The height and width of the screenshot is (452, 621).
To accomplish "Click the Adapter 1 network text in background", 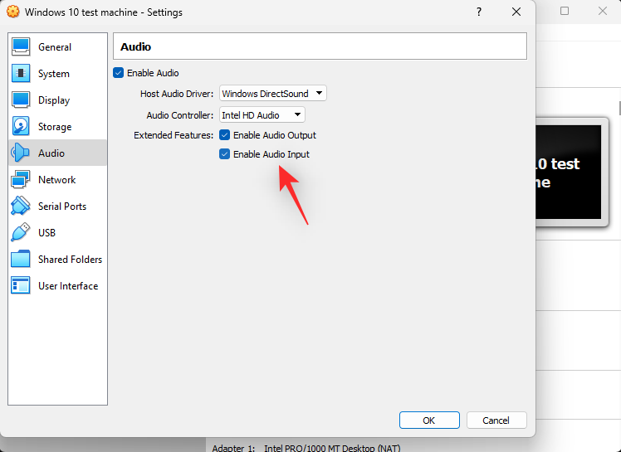I will tap(306, 448).
